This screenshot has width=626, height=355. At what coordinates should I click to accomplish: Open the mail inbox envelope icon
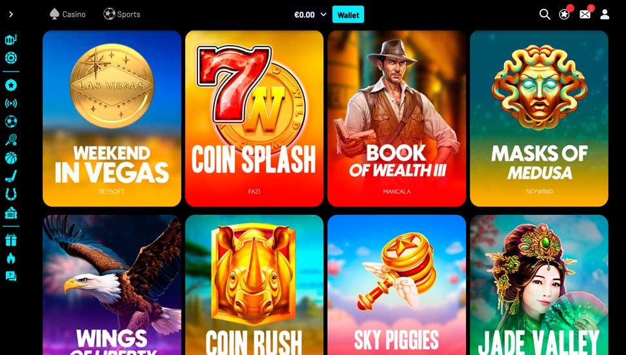585,14
